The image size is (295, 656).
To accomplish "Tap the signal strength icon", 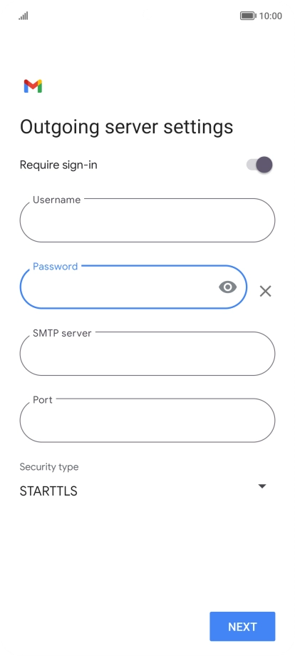I will pyautogui.click(x=24, y=16).
